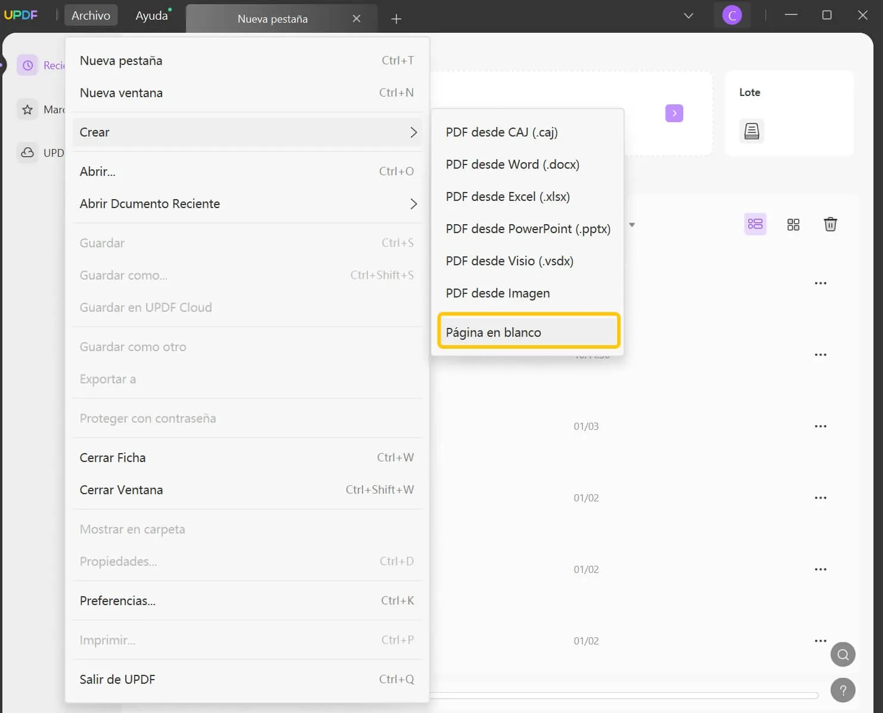Select PDF desde CAJ (.caj)

pyautogui.click(x=528, y=132)
